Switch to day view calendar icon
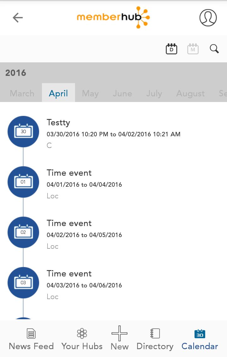The height and width of the screenshot is (357, 227). [172, 49]
